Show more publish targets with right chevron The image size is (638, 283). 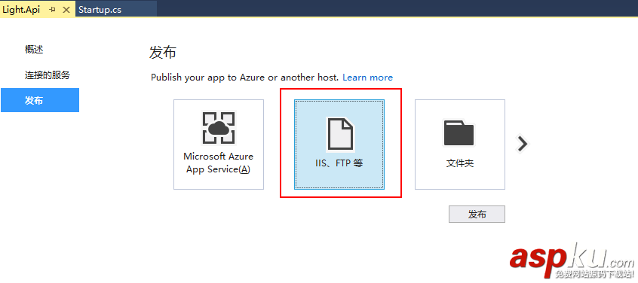tap(522, 143)
